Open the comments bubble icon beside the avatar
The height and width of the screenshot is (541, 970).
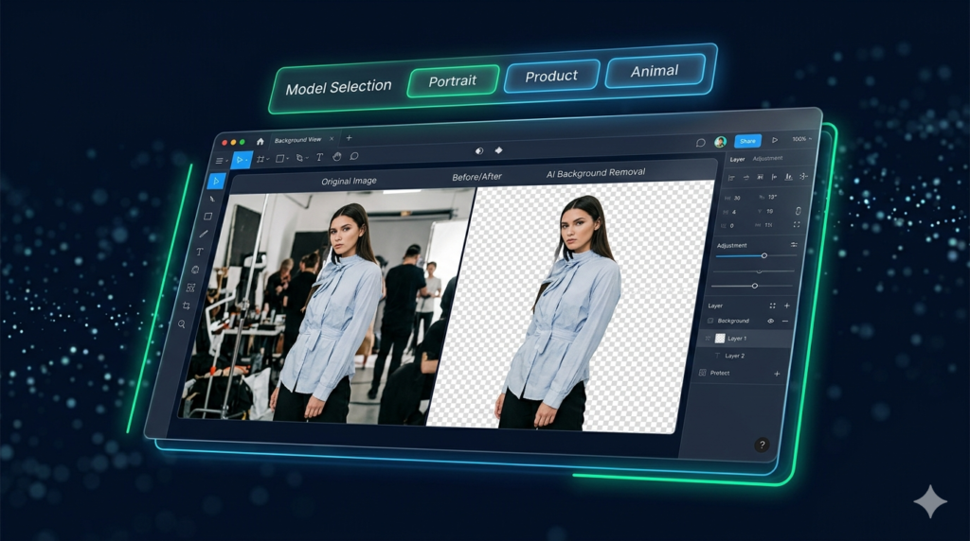pos(700,143)
